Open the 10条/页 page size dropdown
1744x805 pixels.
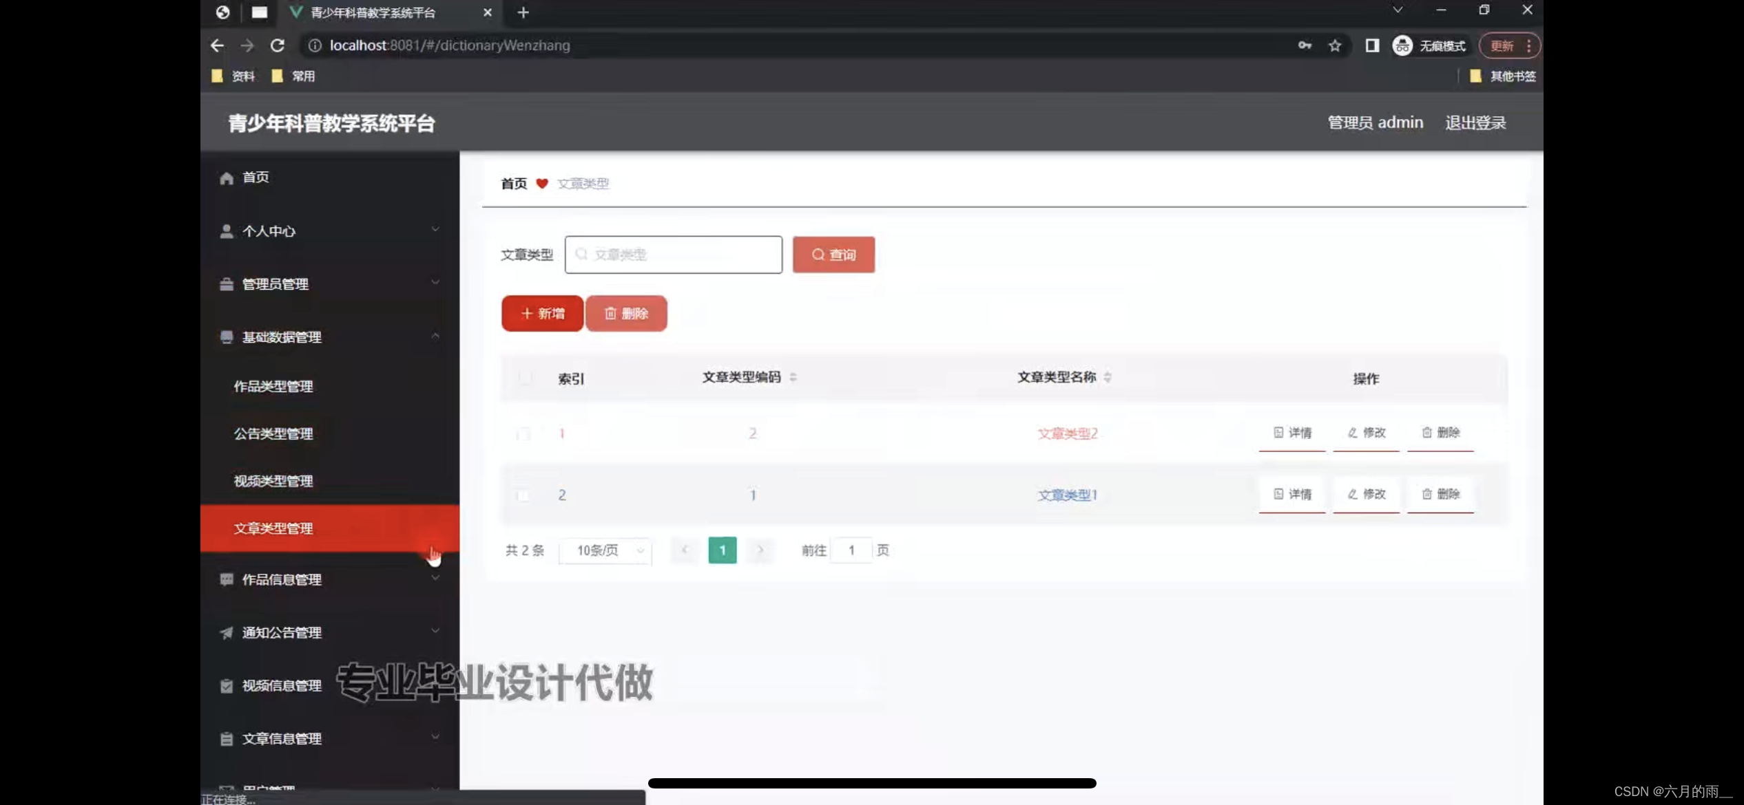coord(605,550)
